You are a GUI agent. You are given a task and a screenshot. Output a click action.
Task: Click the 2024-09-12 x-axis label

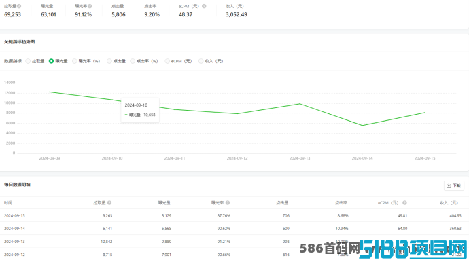(x=237, y=158)
